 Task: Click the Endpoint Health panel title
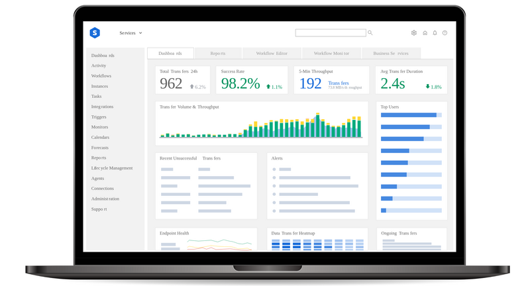[x=174, y=233]
